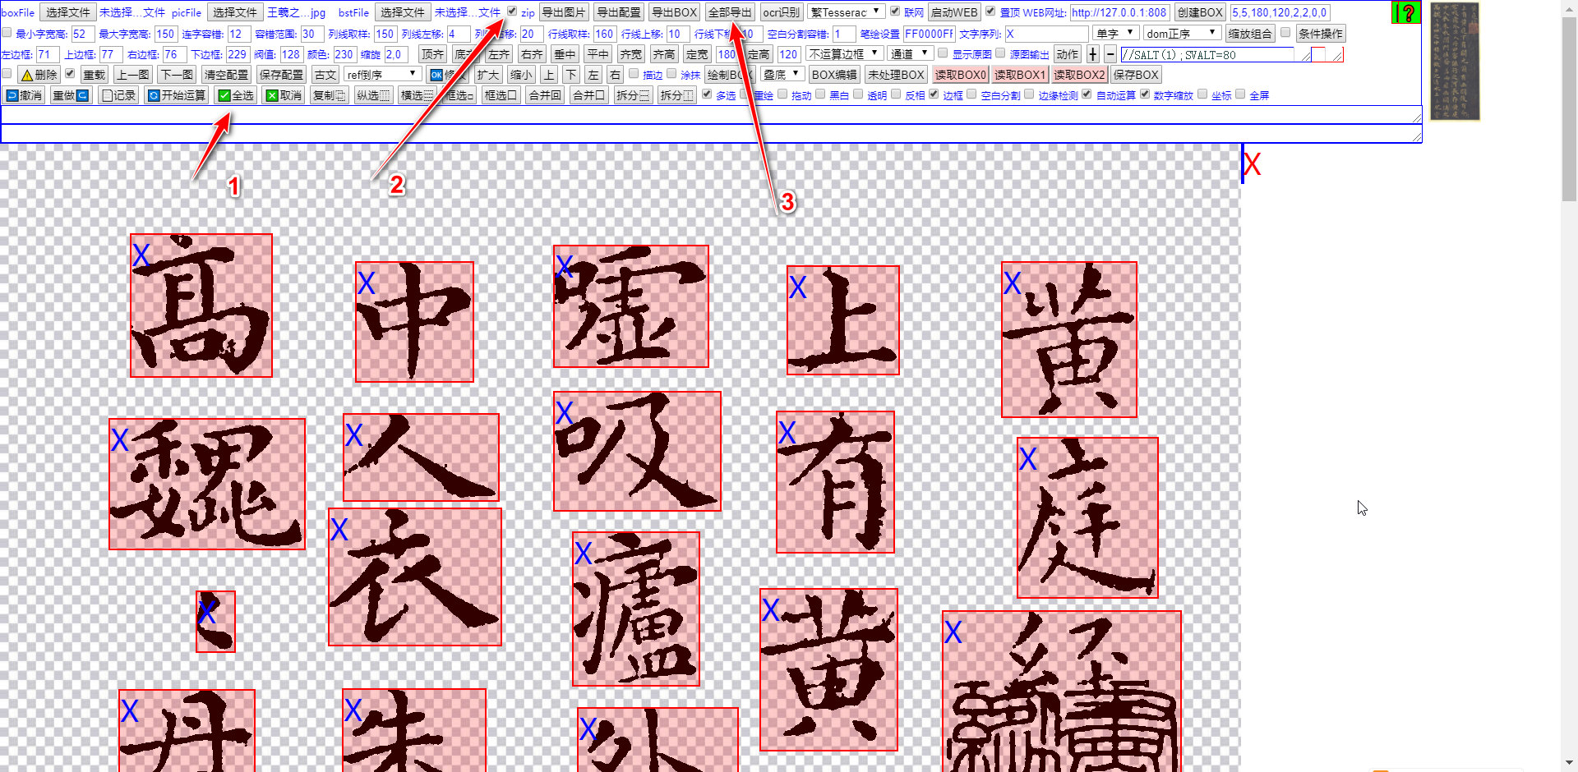1578x772 pixels.
Task: Click the 导出配置 export config button
Action: coord(619,12)
